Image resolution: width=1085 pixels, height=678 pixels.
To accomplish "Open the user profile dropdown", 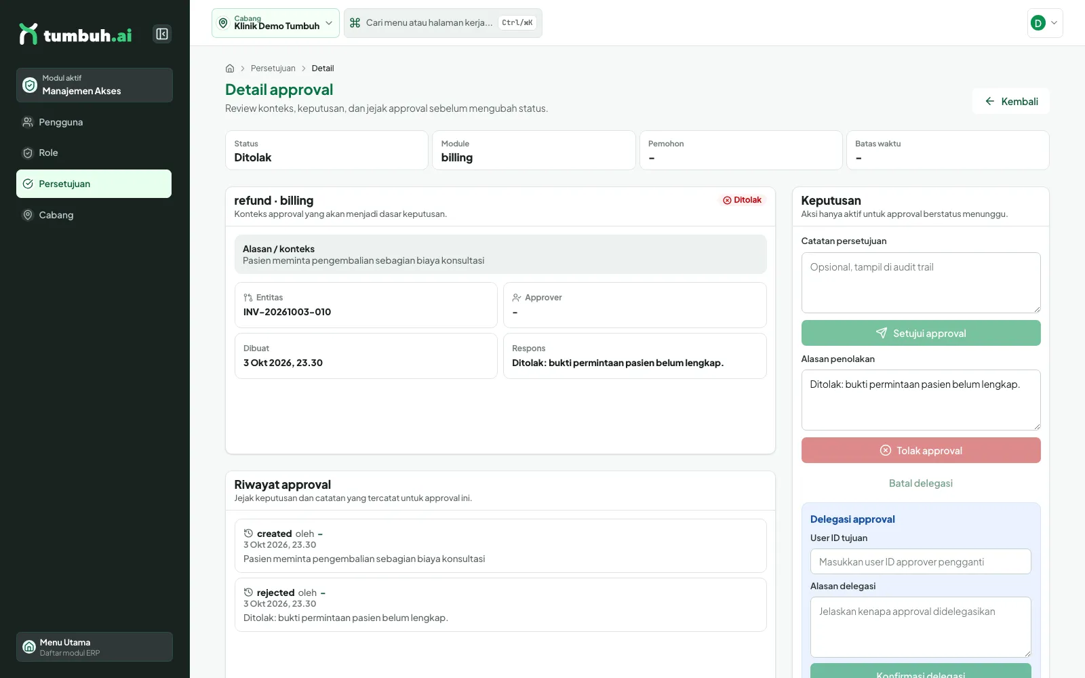I will (1045, 23).
